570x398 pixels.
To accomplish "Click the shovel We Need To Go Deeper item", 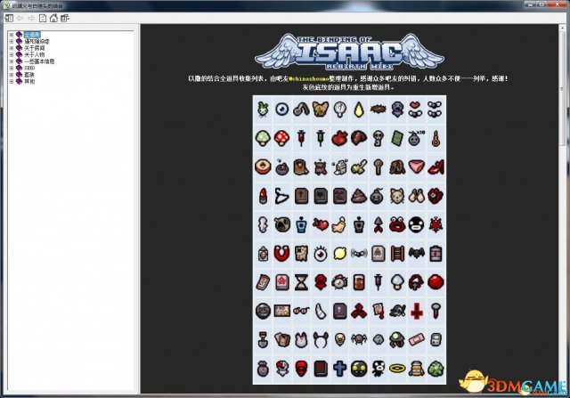I will pyautogui.click(x=263, y=340).
